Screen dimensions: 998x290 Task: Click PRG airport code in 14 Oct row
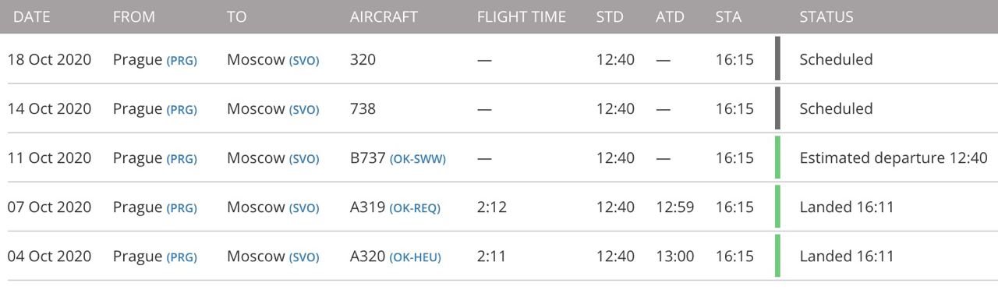coord(182,110)
